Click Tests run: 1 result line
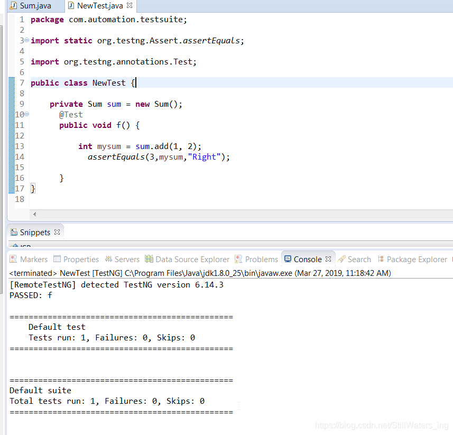This screenshot has height=435, width=453. click(x=112, y=338)
